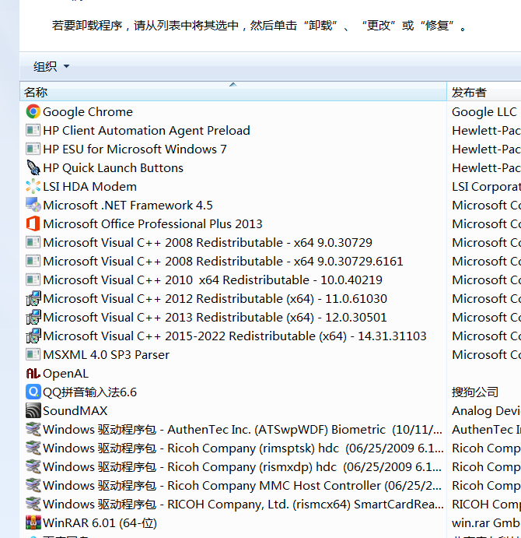This screenshot has height=538, width=521.
Task: Click the QQ拼音输入法 icon
Action: (33, 392)
